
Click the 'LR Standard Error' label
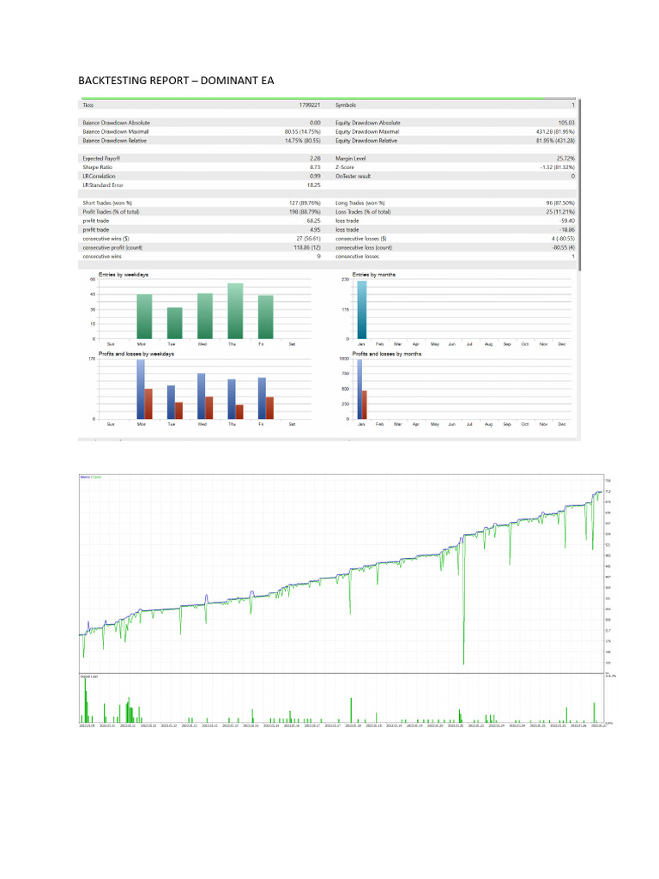[103, 185]
